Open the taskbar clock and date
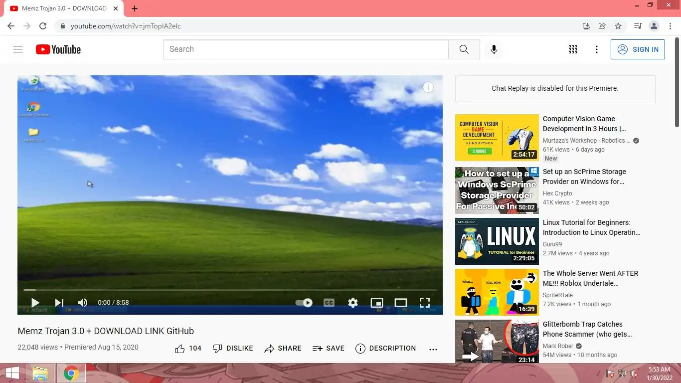 coord(659,373)
